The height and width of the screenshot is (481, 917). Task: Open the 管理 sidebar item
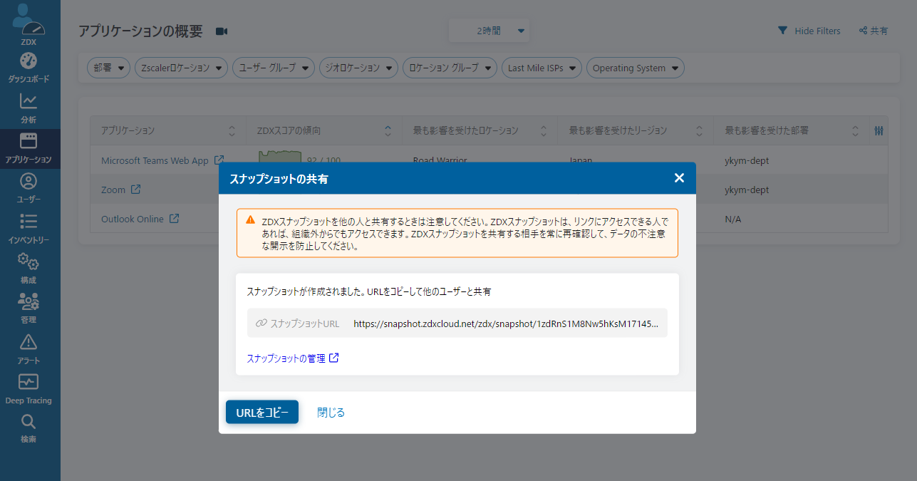[29, 308]
